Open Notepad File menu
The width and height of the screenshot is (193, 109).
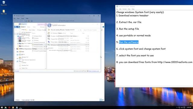117,9
